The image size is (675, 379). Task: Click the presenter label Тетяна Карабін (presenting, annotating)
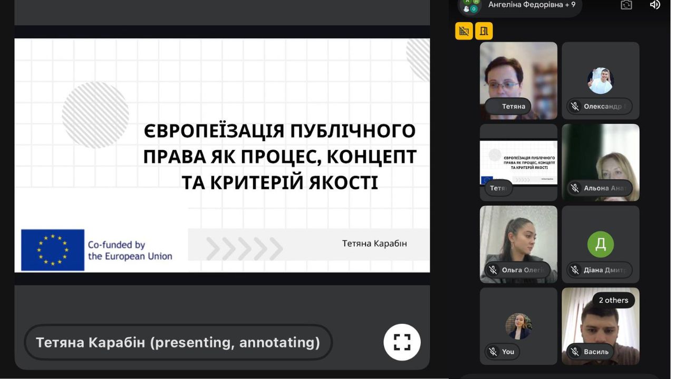178,342
